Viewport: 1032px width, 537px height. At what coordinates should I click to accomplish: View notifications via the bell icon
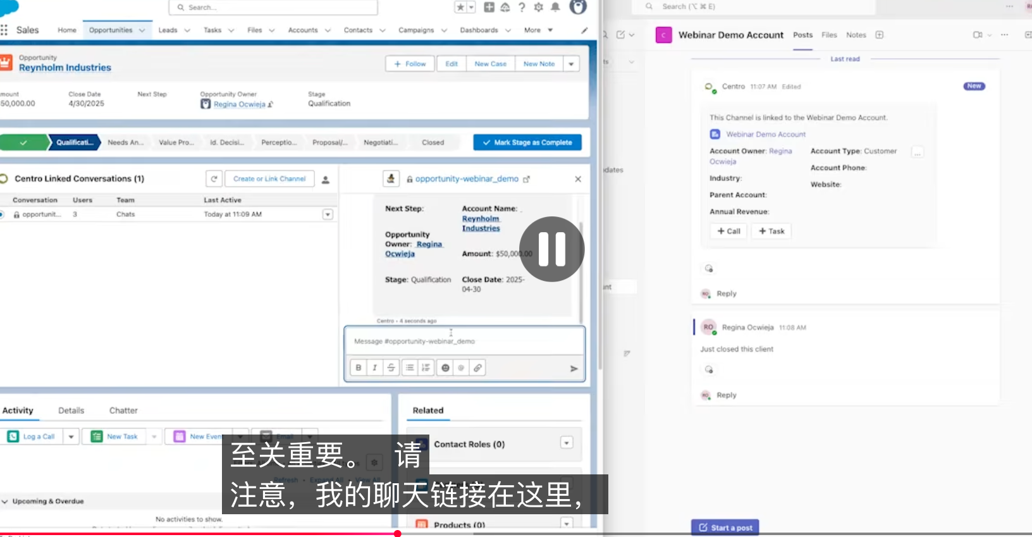click(555, 7)
